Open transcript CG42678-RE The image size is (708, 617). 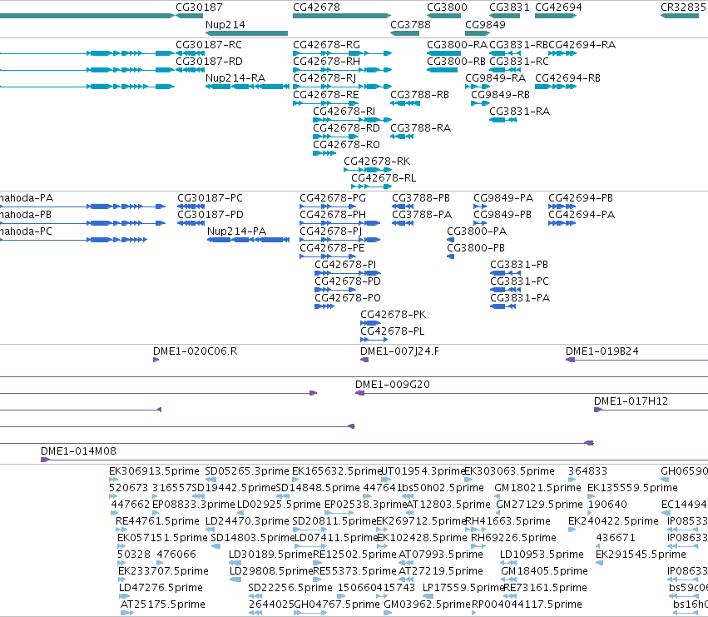(x=325, y=96)
